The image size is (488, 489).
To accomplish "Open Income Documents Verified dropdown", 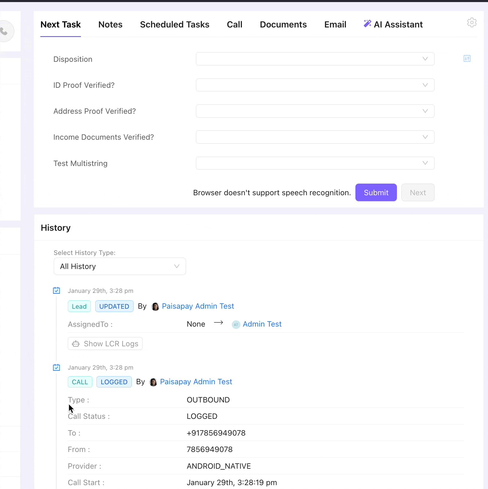I will [315, 137].
